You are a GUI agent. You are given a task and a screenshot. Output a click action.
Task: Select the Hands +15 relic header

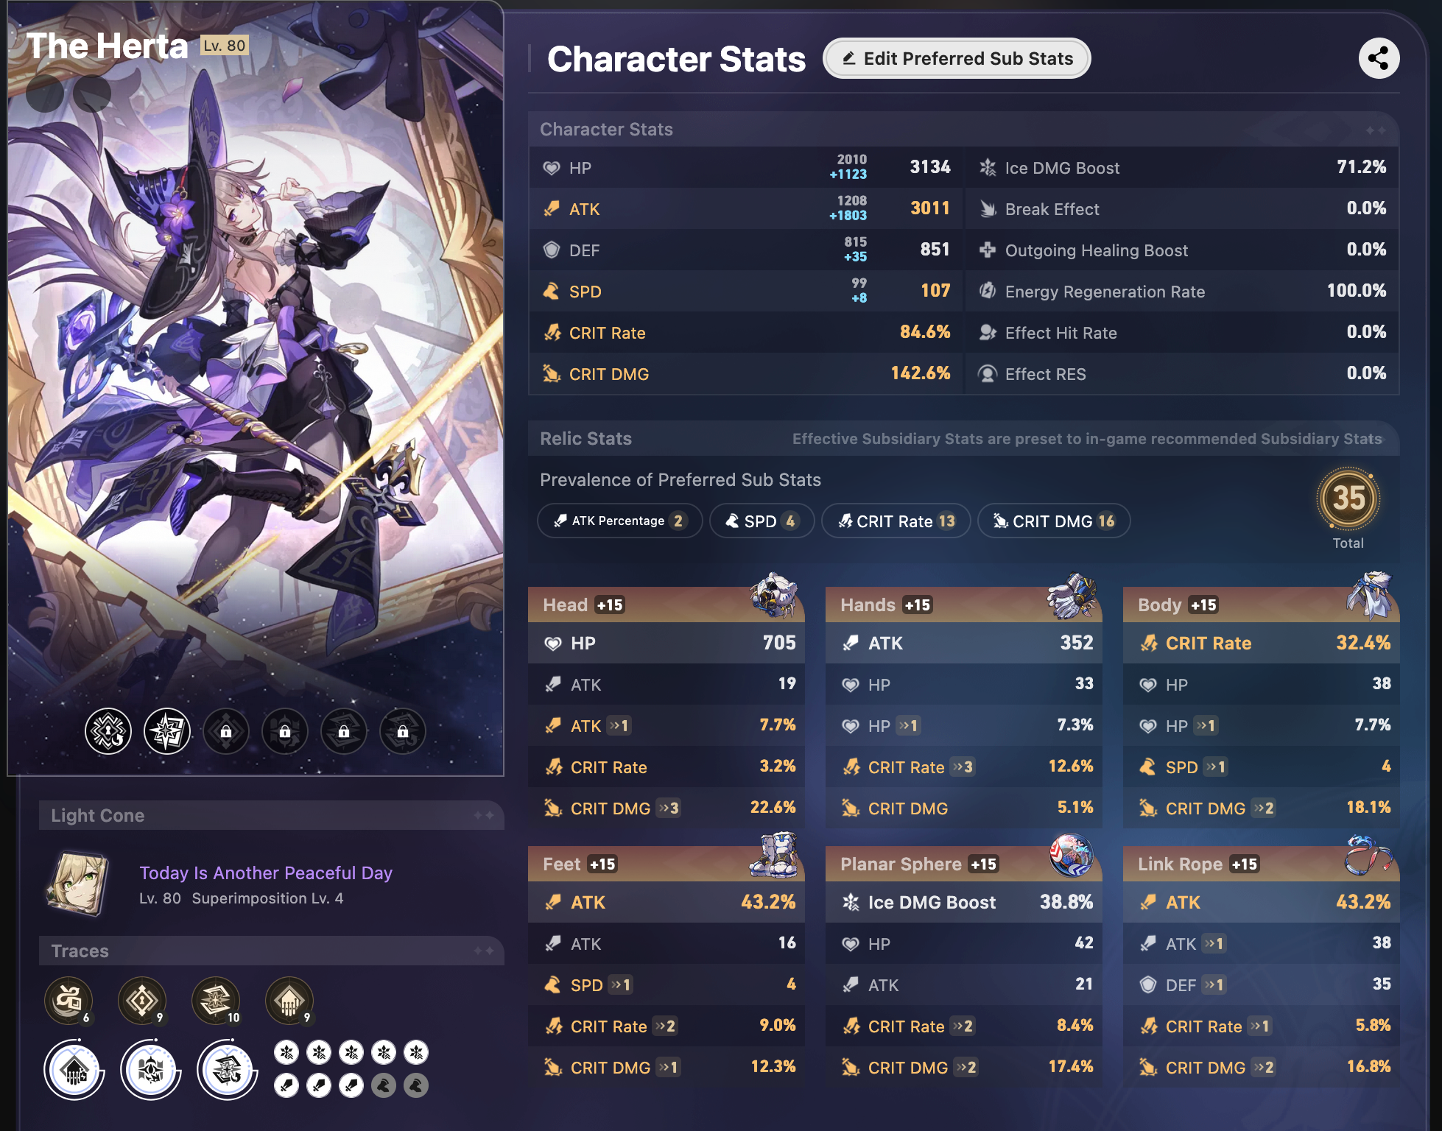pos(964,605)
